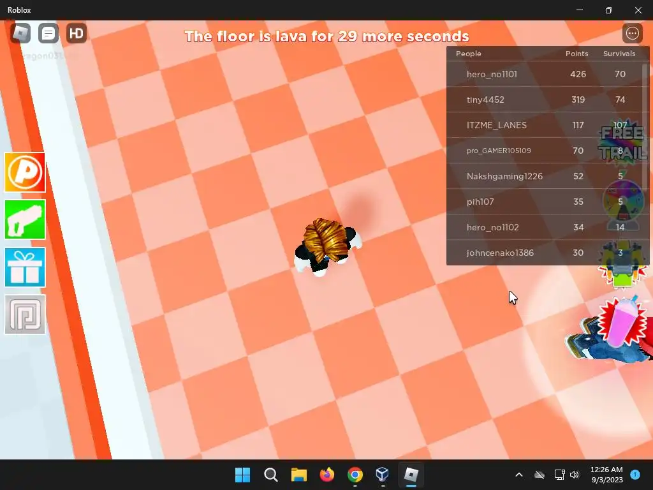Click the People column header
The image size is (653, 490).
469,54
